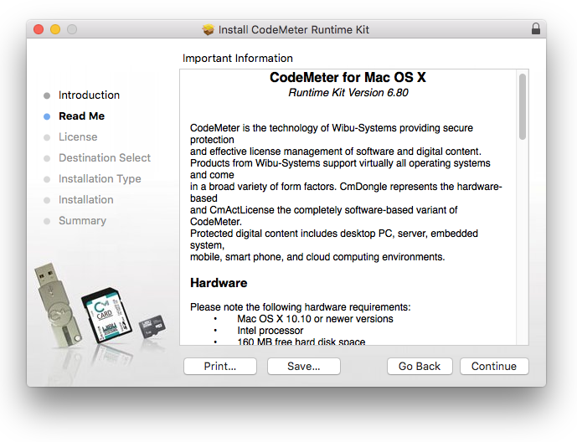This screenshot has width=577, height=442.
Task: Close the installer with the red button
Action: point(39,29)
